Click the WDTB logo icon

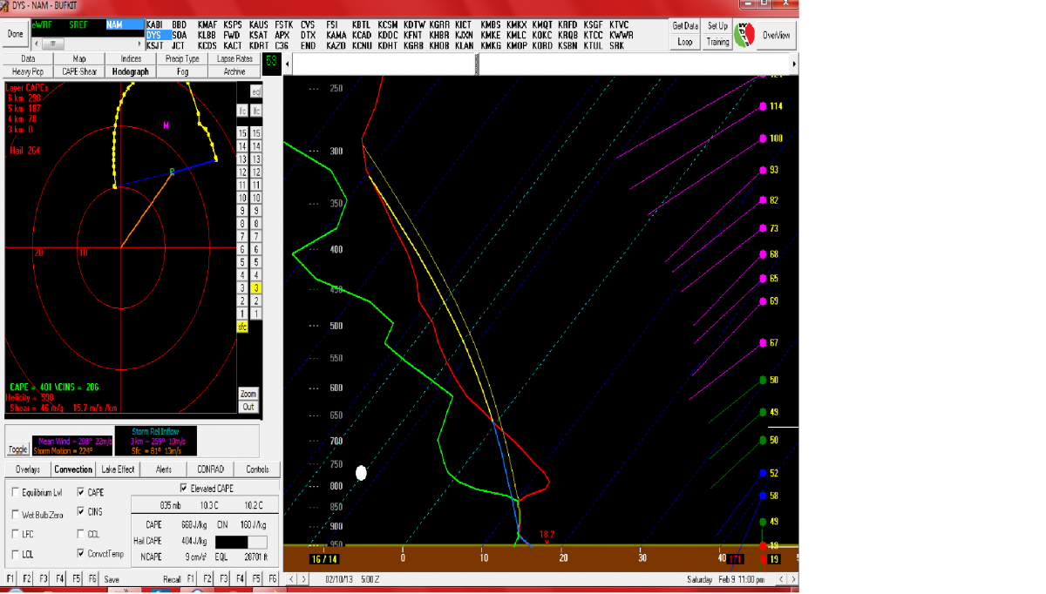[746, 35]
